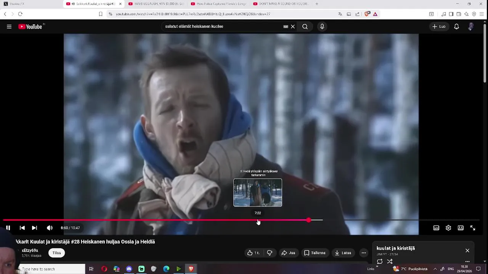
Task: Open YouTube notifications bell
Action: point(456,27)
